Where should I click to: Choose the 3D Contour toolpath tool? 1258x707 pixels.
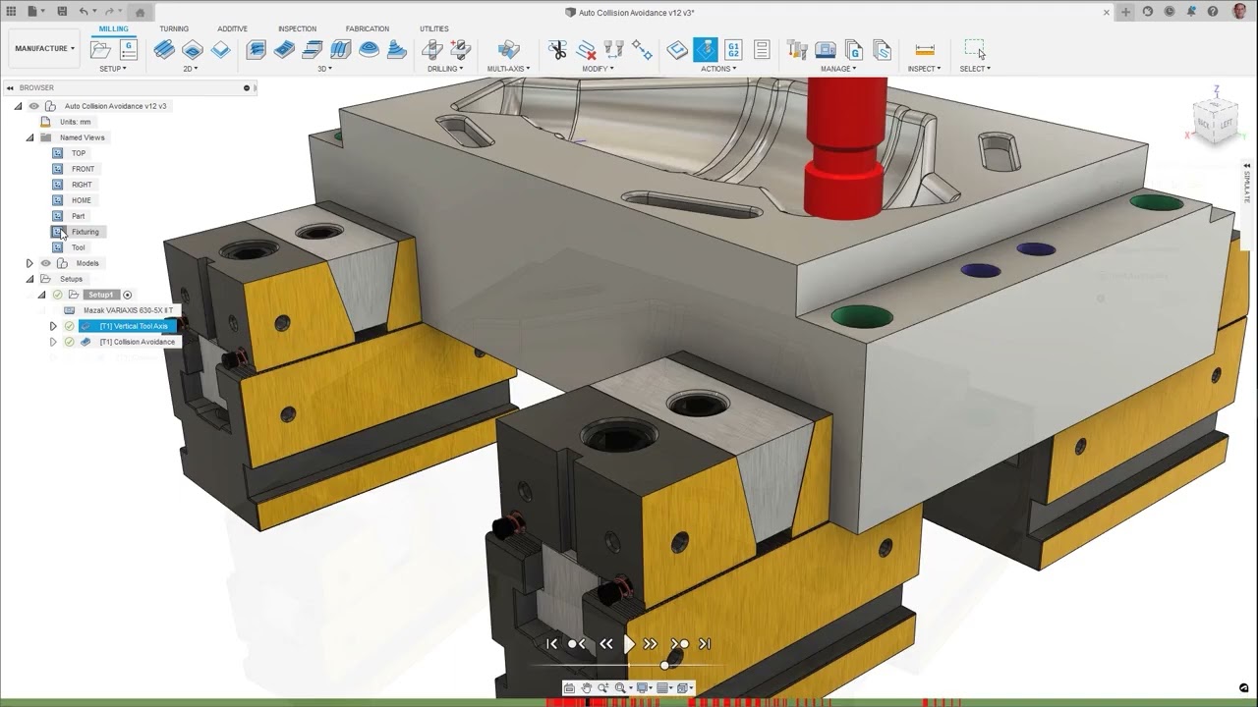click(397, 49)
